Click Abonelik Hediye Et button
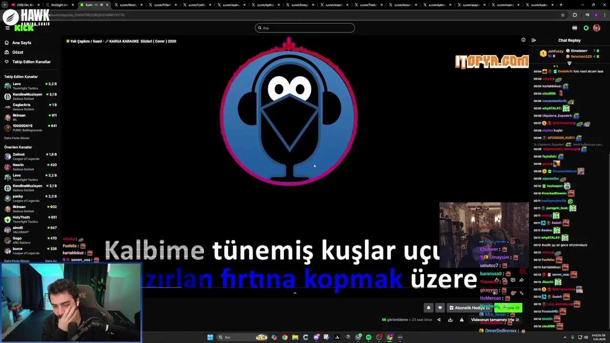610x343 pixels. pos(470,308)
